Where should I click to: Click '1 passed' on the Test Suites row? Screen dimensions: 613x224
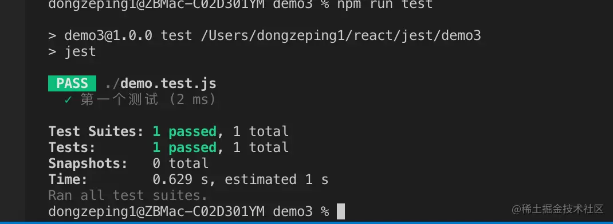pos(184,131)
